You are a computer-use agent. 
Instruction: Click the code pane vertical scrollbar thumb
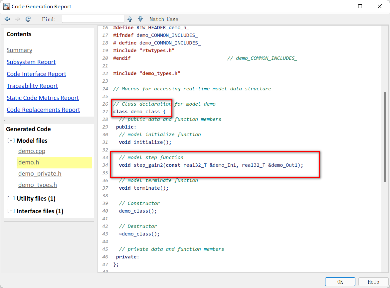coord(385,137)
